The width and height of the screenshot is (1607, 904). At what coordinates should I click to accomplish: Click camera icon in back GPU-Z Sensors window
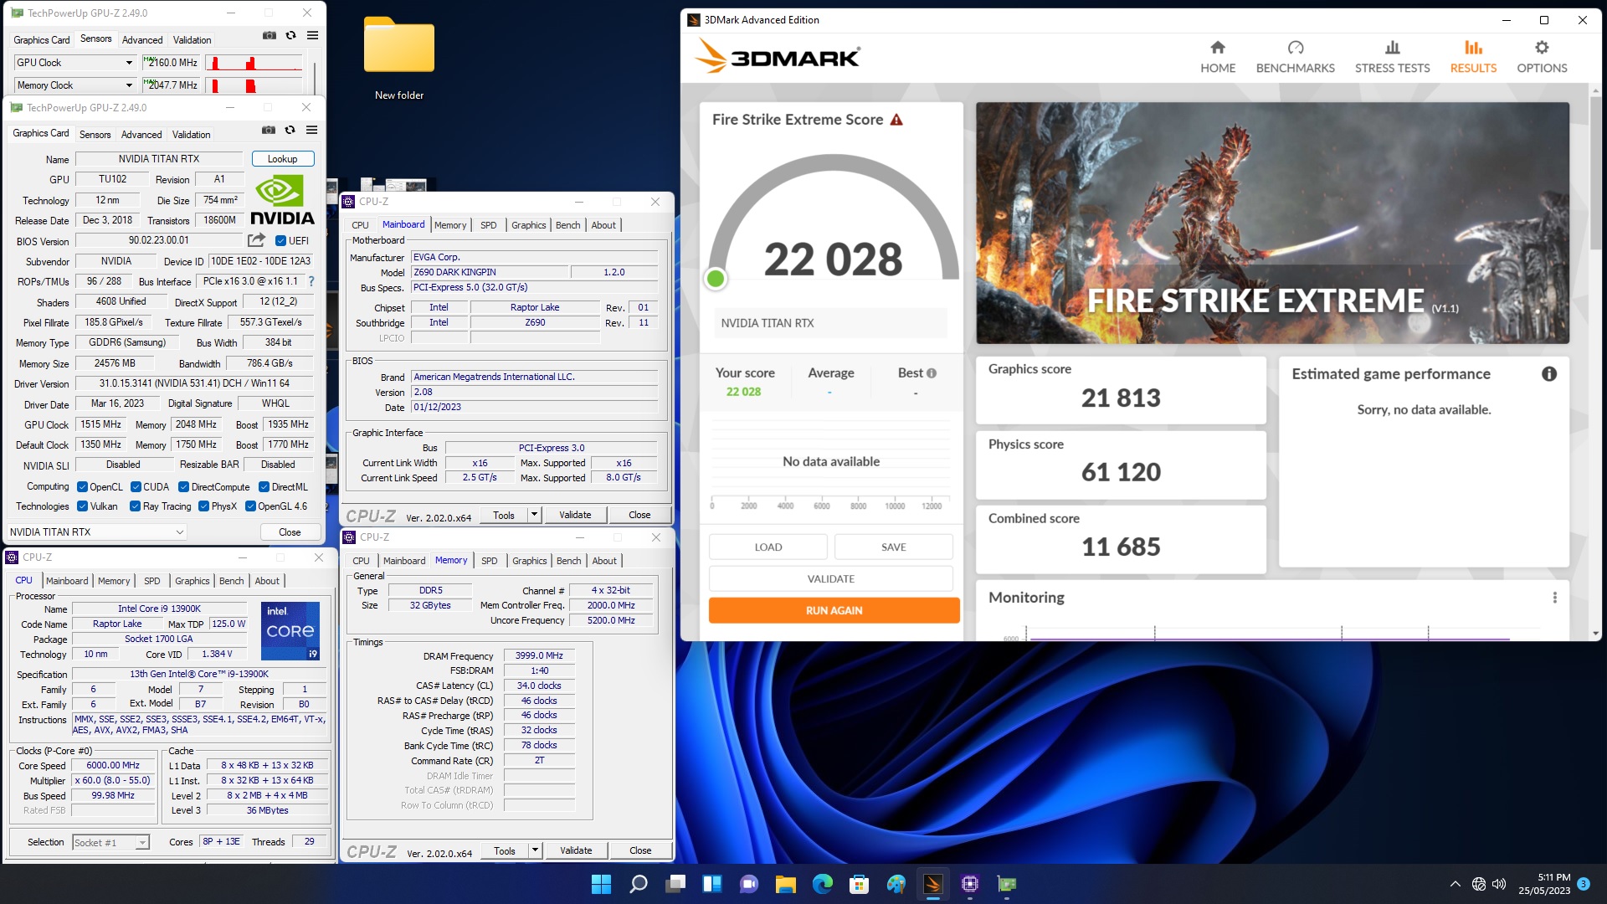pyautogui.click(x=270, y=35)
